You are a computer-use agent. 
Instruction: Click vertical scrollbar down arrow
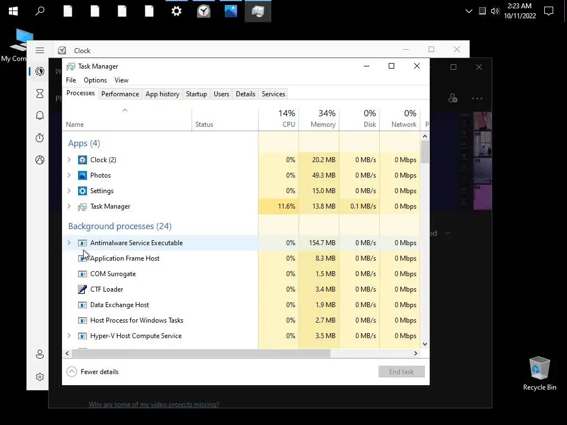tap(425, 344)
